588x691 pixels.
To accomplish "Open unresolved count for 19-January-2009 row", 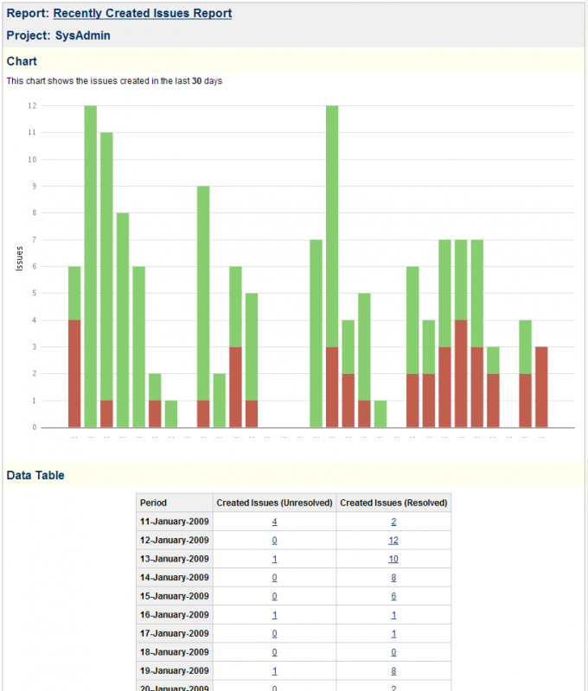I will (x=274, y=670).
